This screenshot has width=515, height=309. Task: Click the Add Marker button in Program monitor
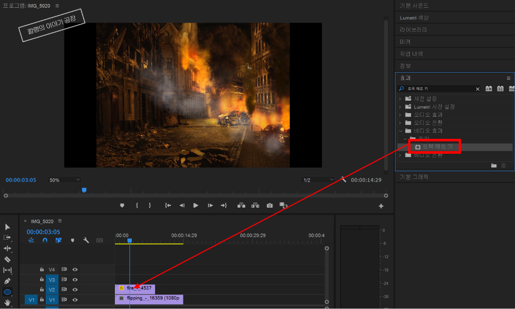click(122, 205)
